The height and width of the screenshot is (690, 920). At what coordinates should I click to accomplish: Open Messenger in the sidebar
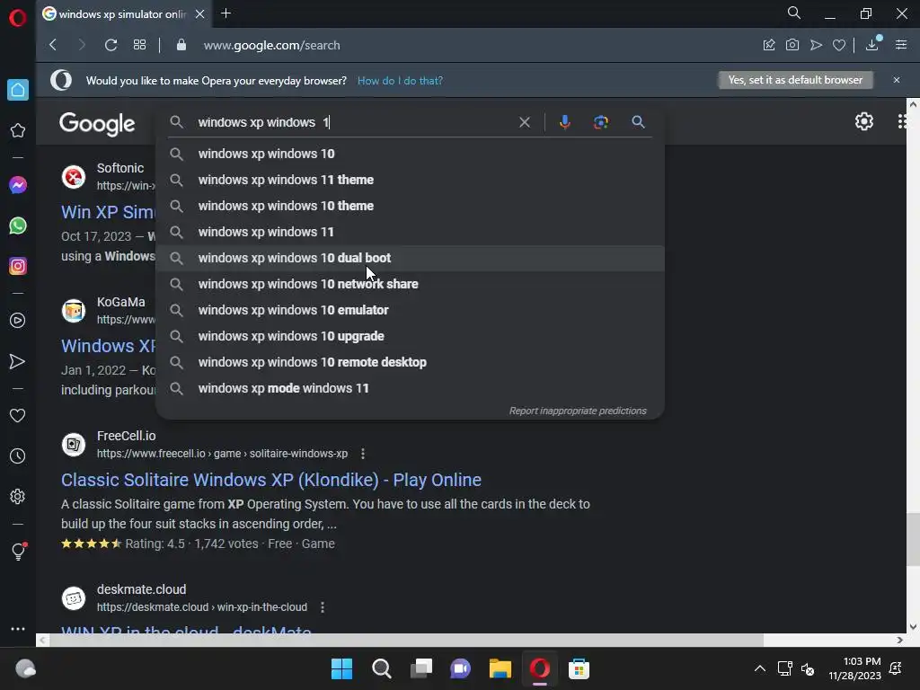(x=18, y=185)
